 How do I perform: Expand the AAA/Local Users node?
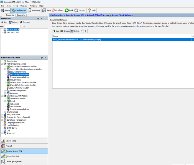pos(2,115)
